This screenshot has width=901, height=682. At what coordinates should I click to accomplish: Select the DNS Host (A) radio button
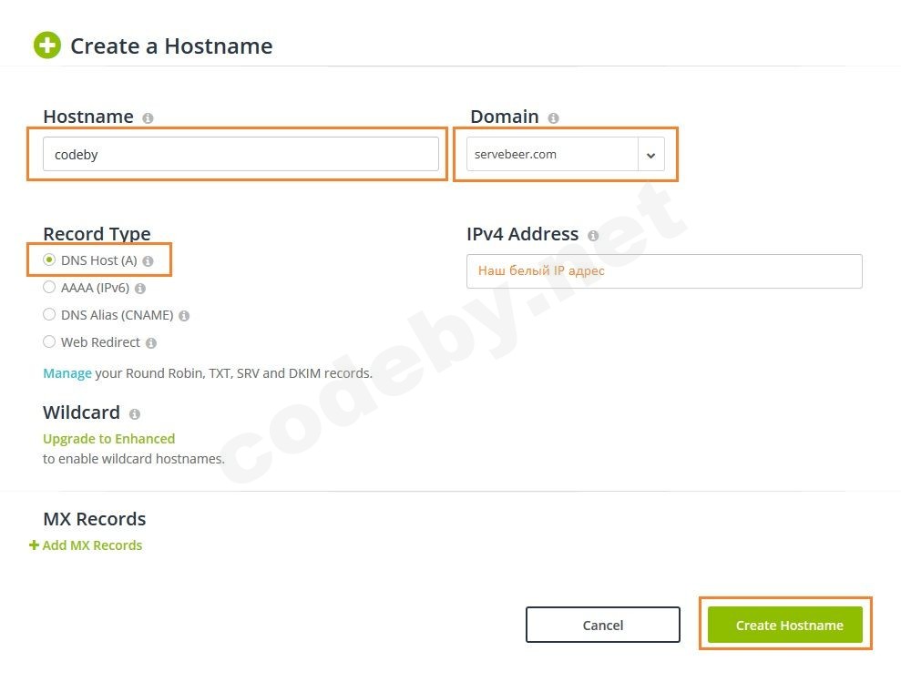click(x=49, y=260)
